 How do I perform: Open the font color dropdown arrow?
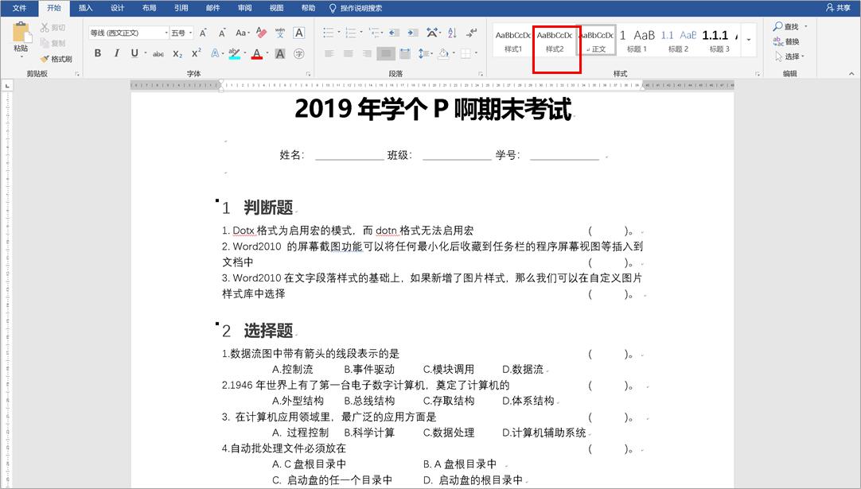pos(267,53)
